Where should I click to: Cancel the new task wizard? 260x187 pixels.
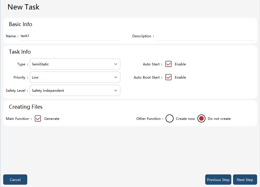click(x=15, y=180)
